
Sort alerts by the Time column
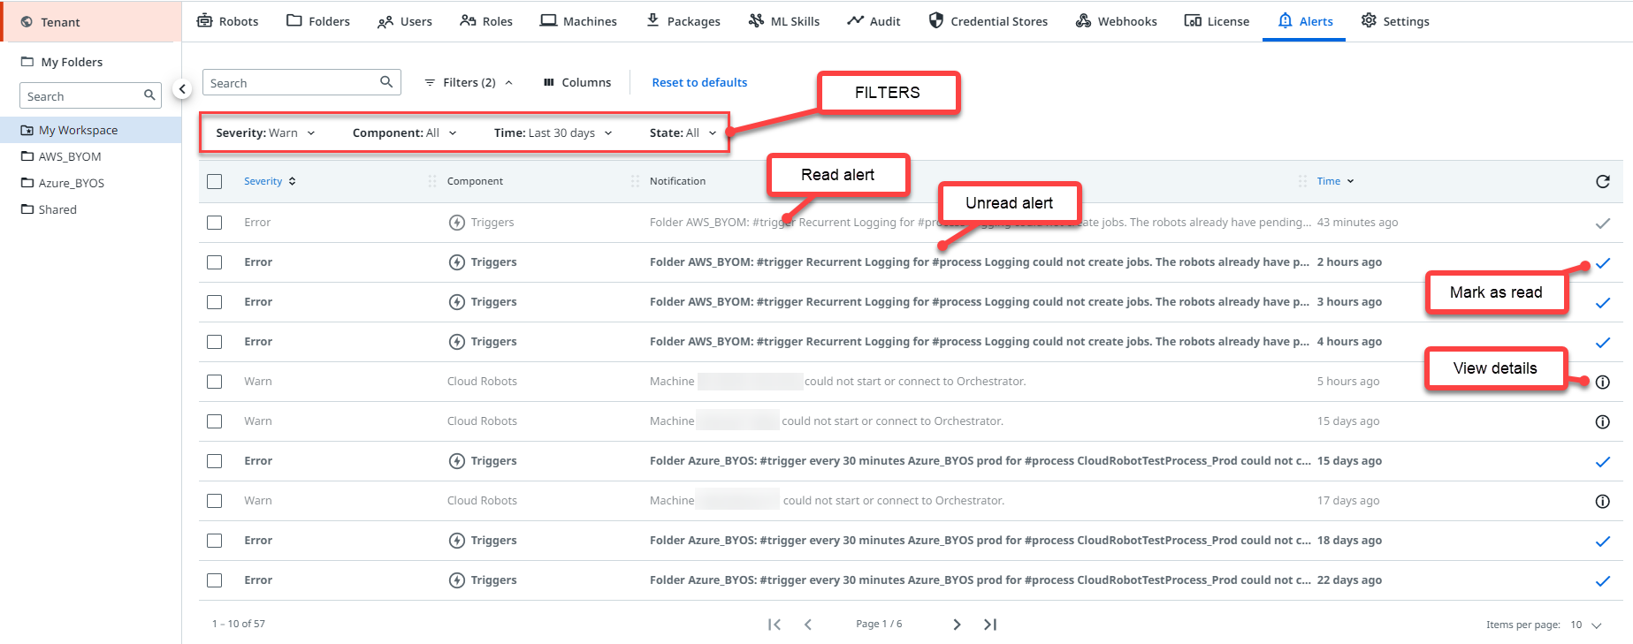click(x=1335, y=181)
